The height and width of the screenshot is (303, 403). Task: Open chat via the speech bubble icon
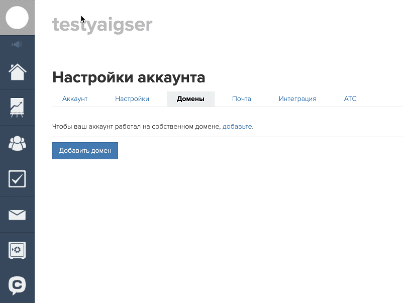point(17,285)
